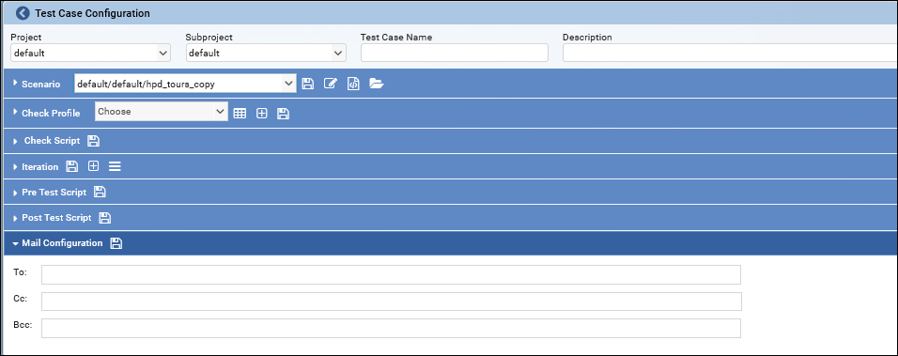Add a new Check Profile with plus icon
Image resolution: width=898 pixels, height=356 pixels.
click(x=262, y=114)
